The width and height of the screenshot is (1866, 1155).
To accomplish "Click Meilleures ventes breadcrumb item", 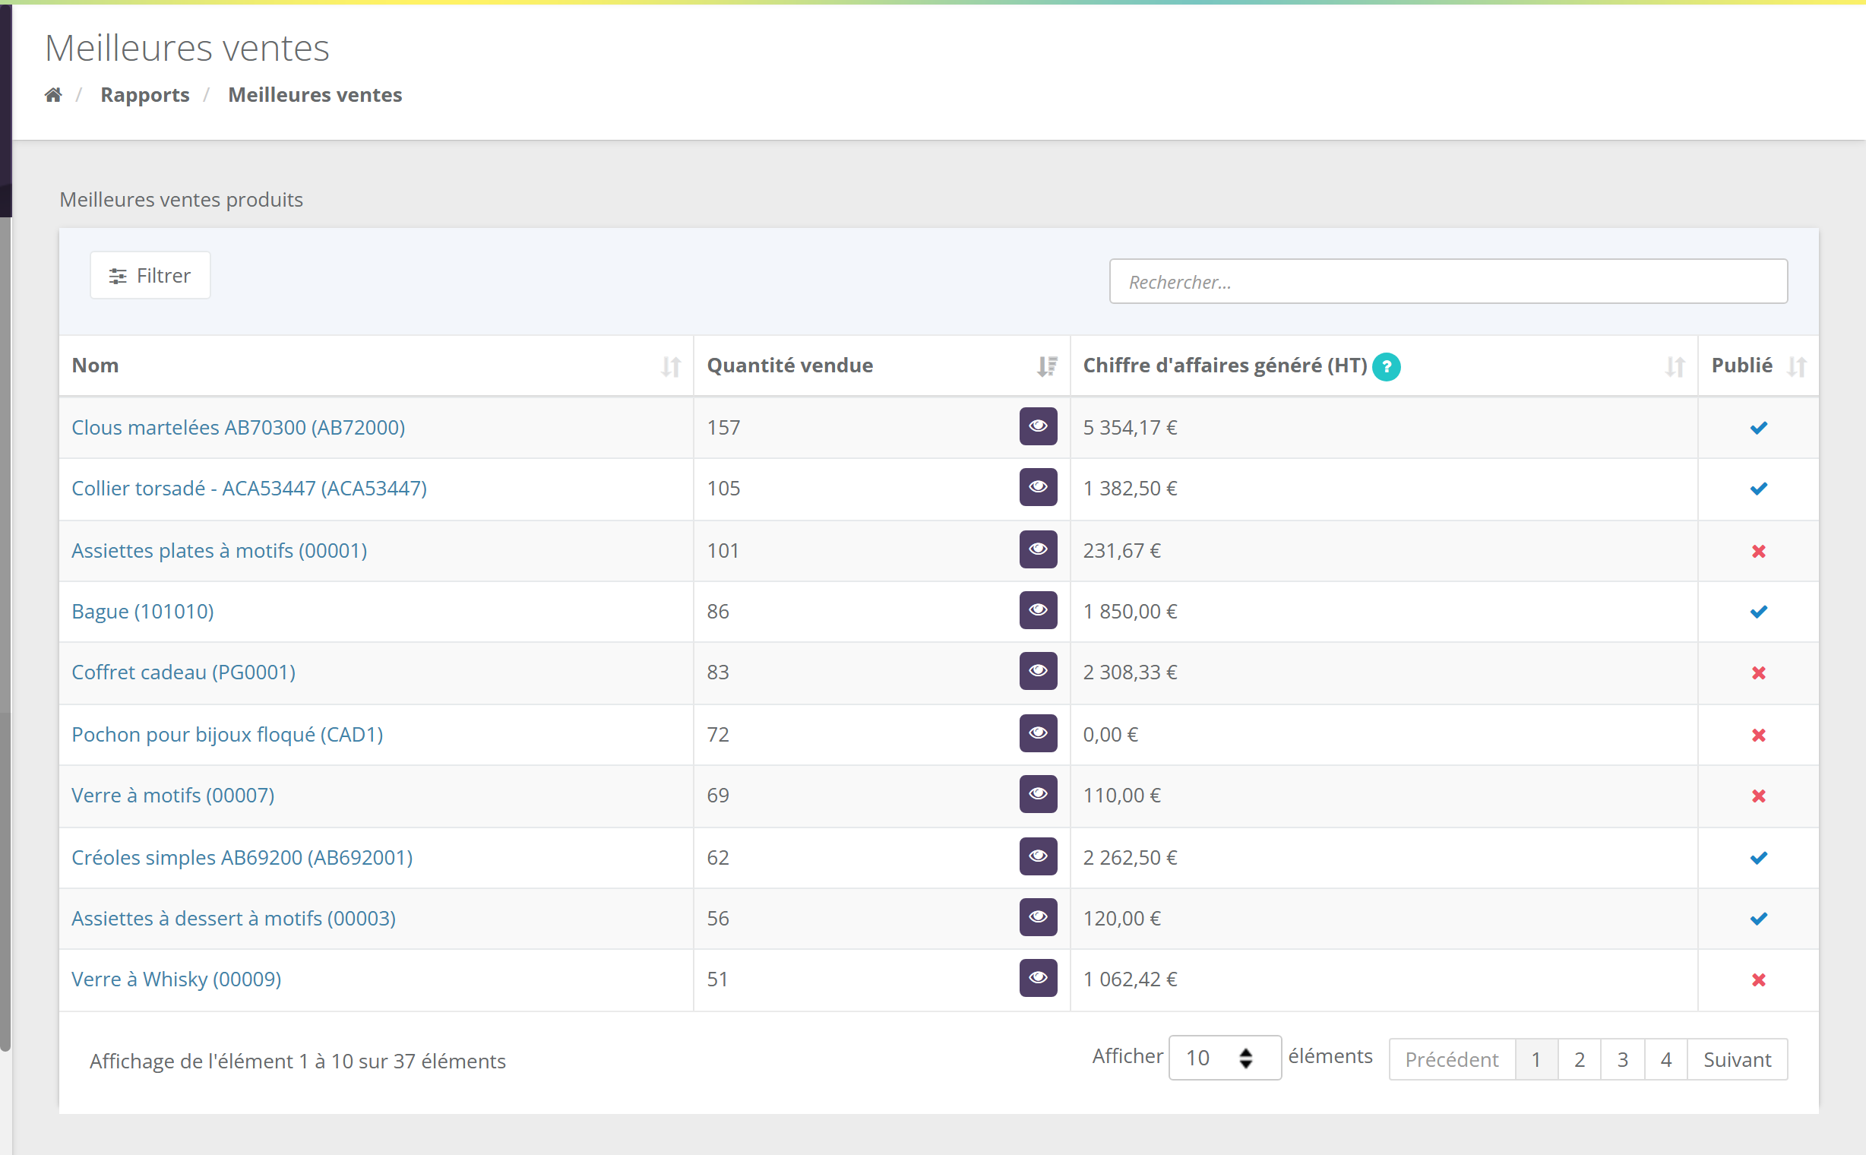I will (x=315, y=95).
